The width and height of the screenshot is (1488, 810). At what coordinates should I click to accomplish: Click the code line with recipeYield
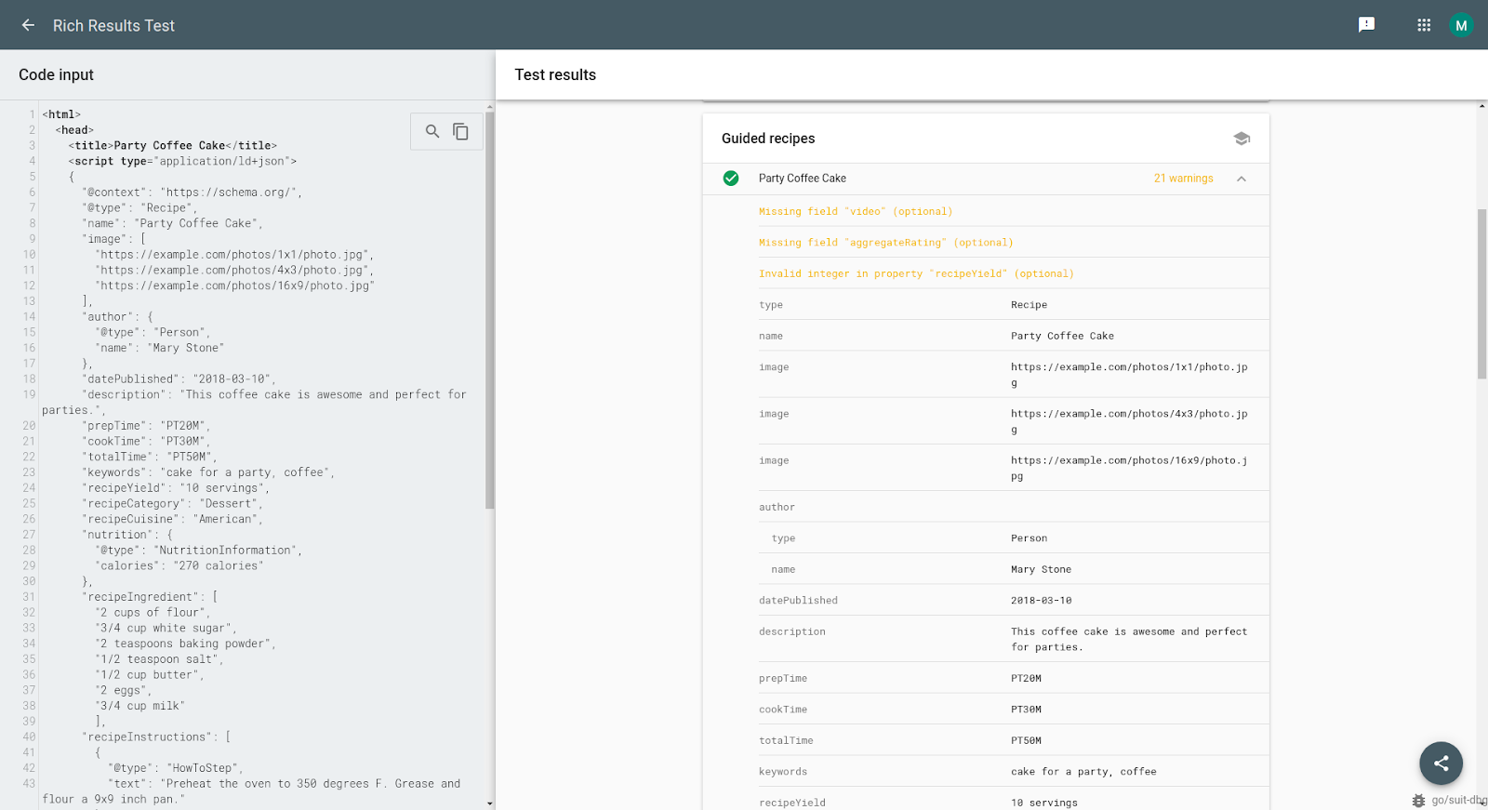[177, 488]
